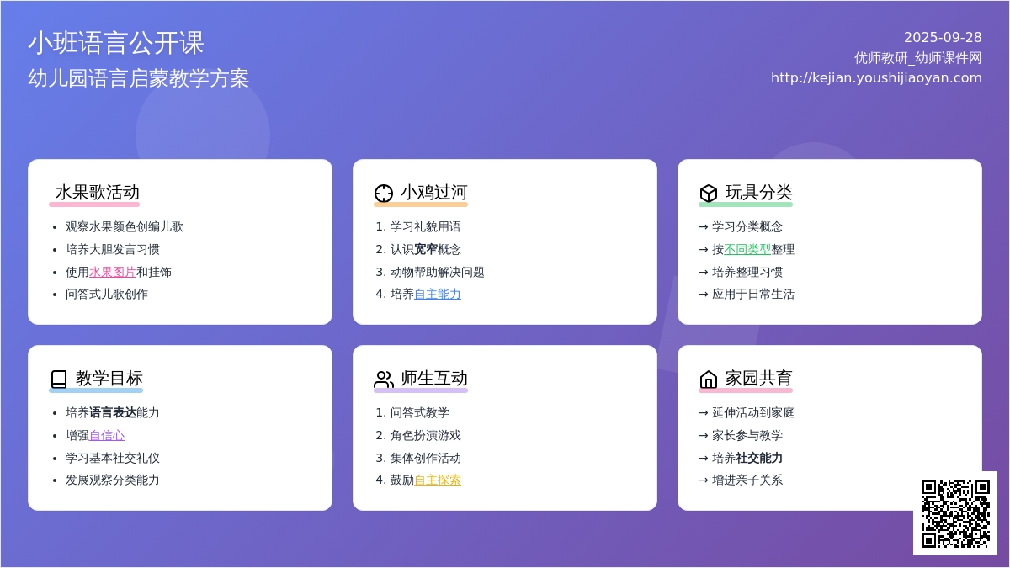Click the date 2025-09-28
This screenshot has height=568, width=1010.
tap(942, 38)
